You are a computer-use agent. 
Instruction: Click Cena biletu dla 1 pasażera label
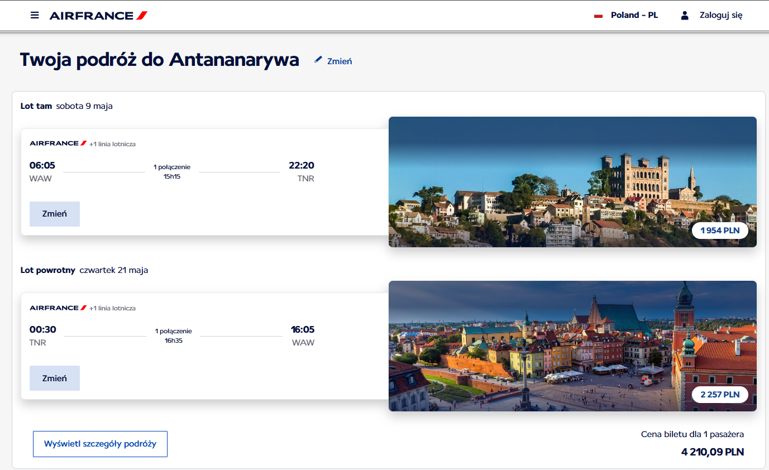692,434
